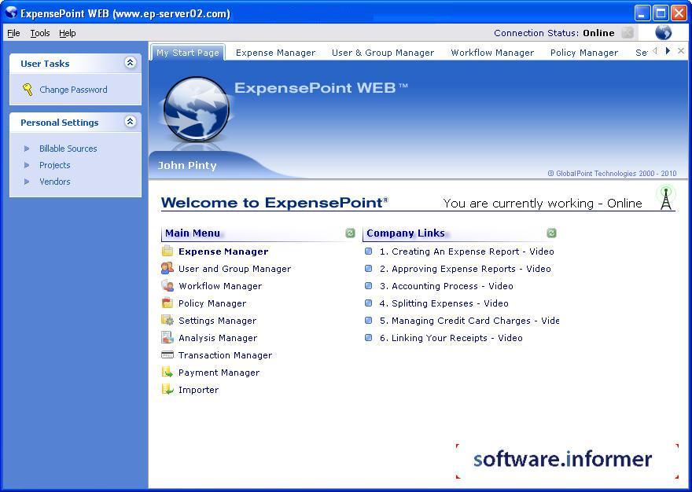The image size is (692, 492).
Task: Click the title bar application icon
Action: [x=10, y=13]
